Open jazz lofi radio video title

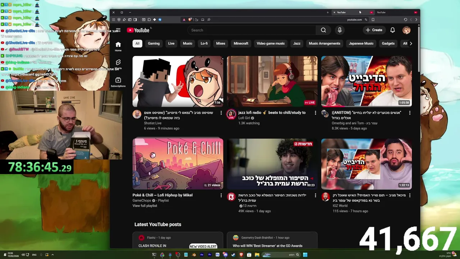click(272, 113)
